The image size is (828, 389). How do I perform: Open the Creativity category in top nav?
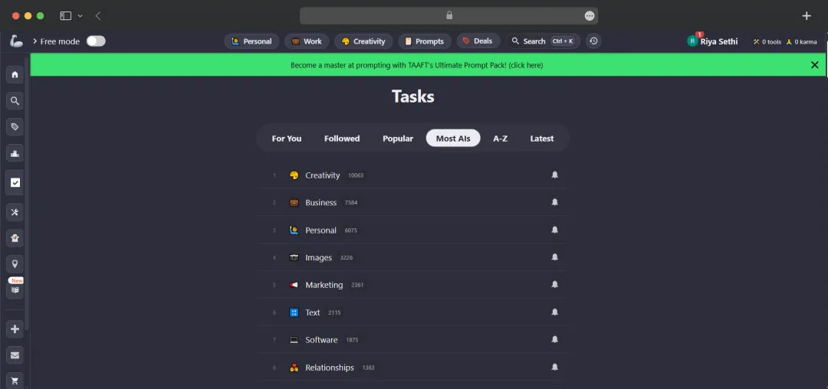click(364, 41)
